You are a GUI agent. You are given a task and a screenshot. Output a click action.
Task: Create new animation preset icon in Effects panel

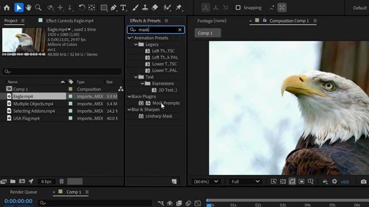click(174, 182)
